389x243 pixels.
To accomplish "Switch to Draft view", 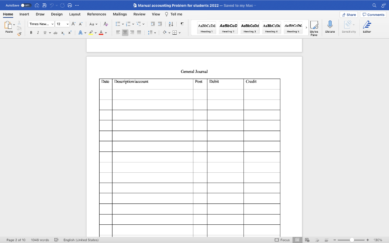I will 326,240.
